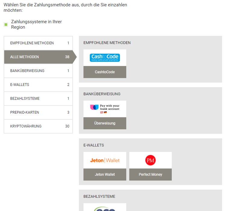Image resolution: width=226 pixels, height=211 pixels.
Task: Select the Jeton Wallet button label
Action: 105,174
